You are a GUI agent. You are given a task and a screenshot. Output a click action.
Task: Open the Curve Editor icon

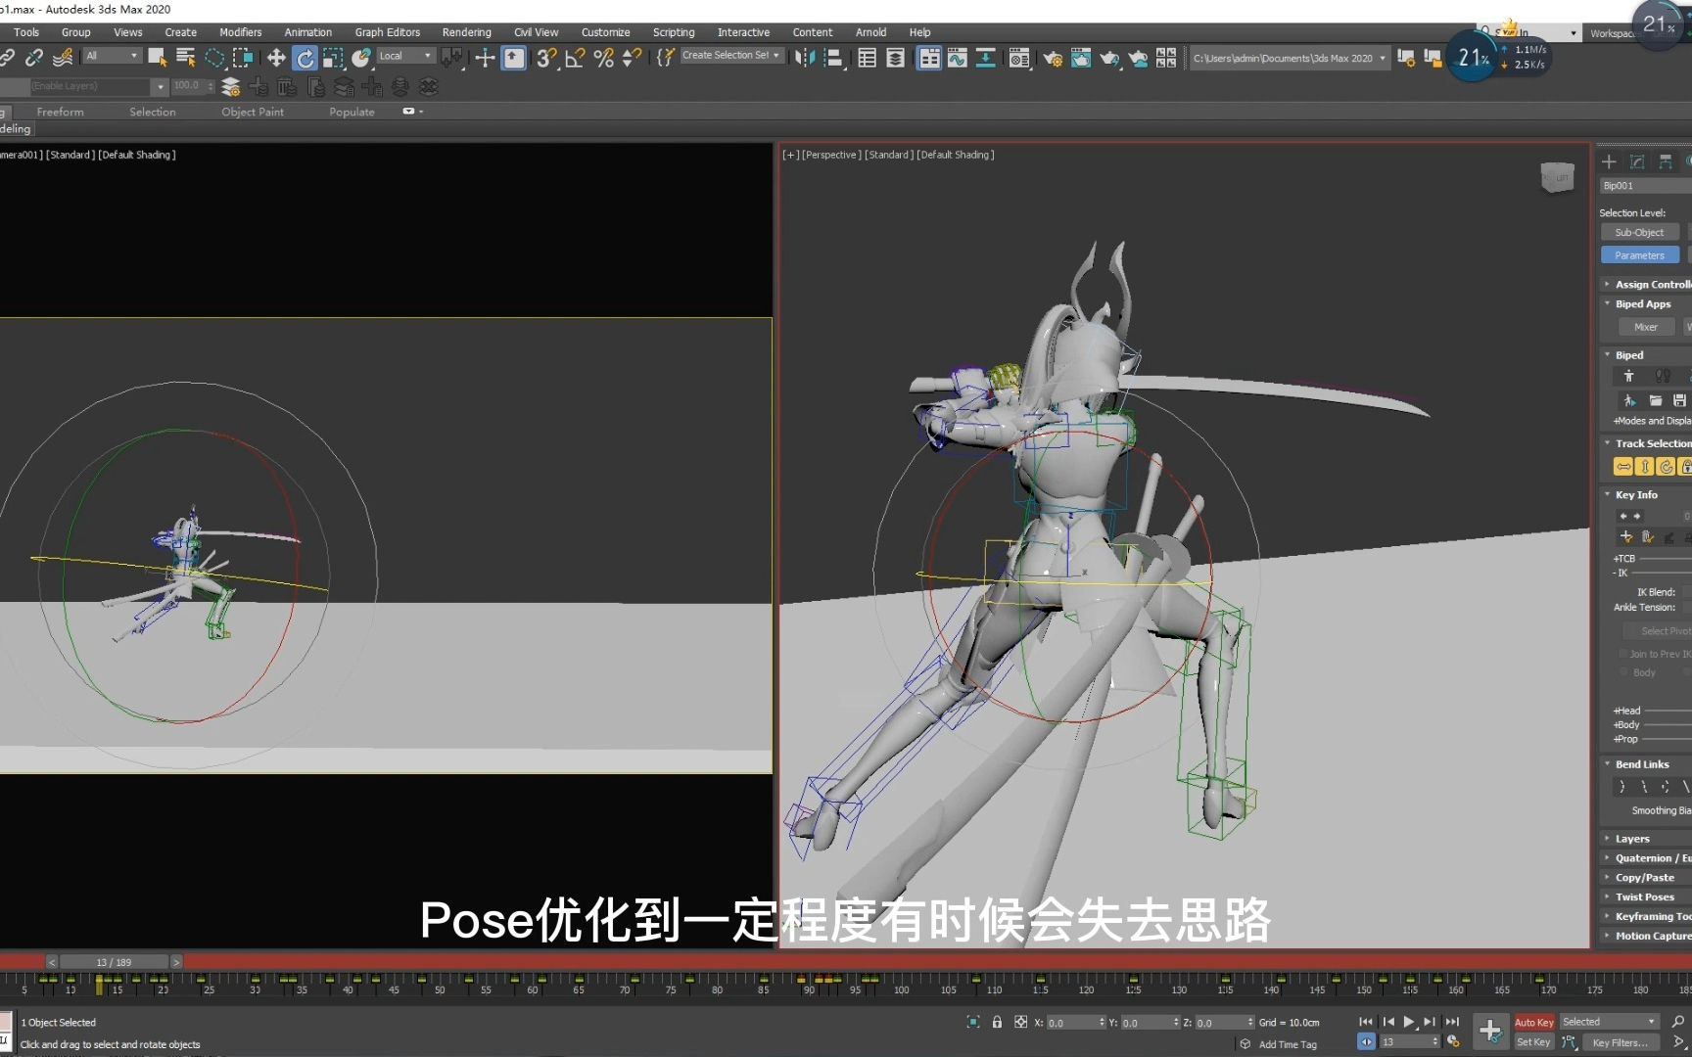tap(957, 58)
